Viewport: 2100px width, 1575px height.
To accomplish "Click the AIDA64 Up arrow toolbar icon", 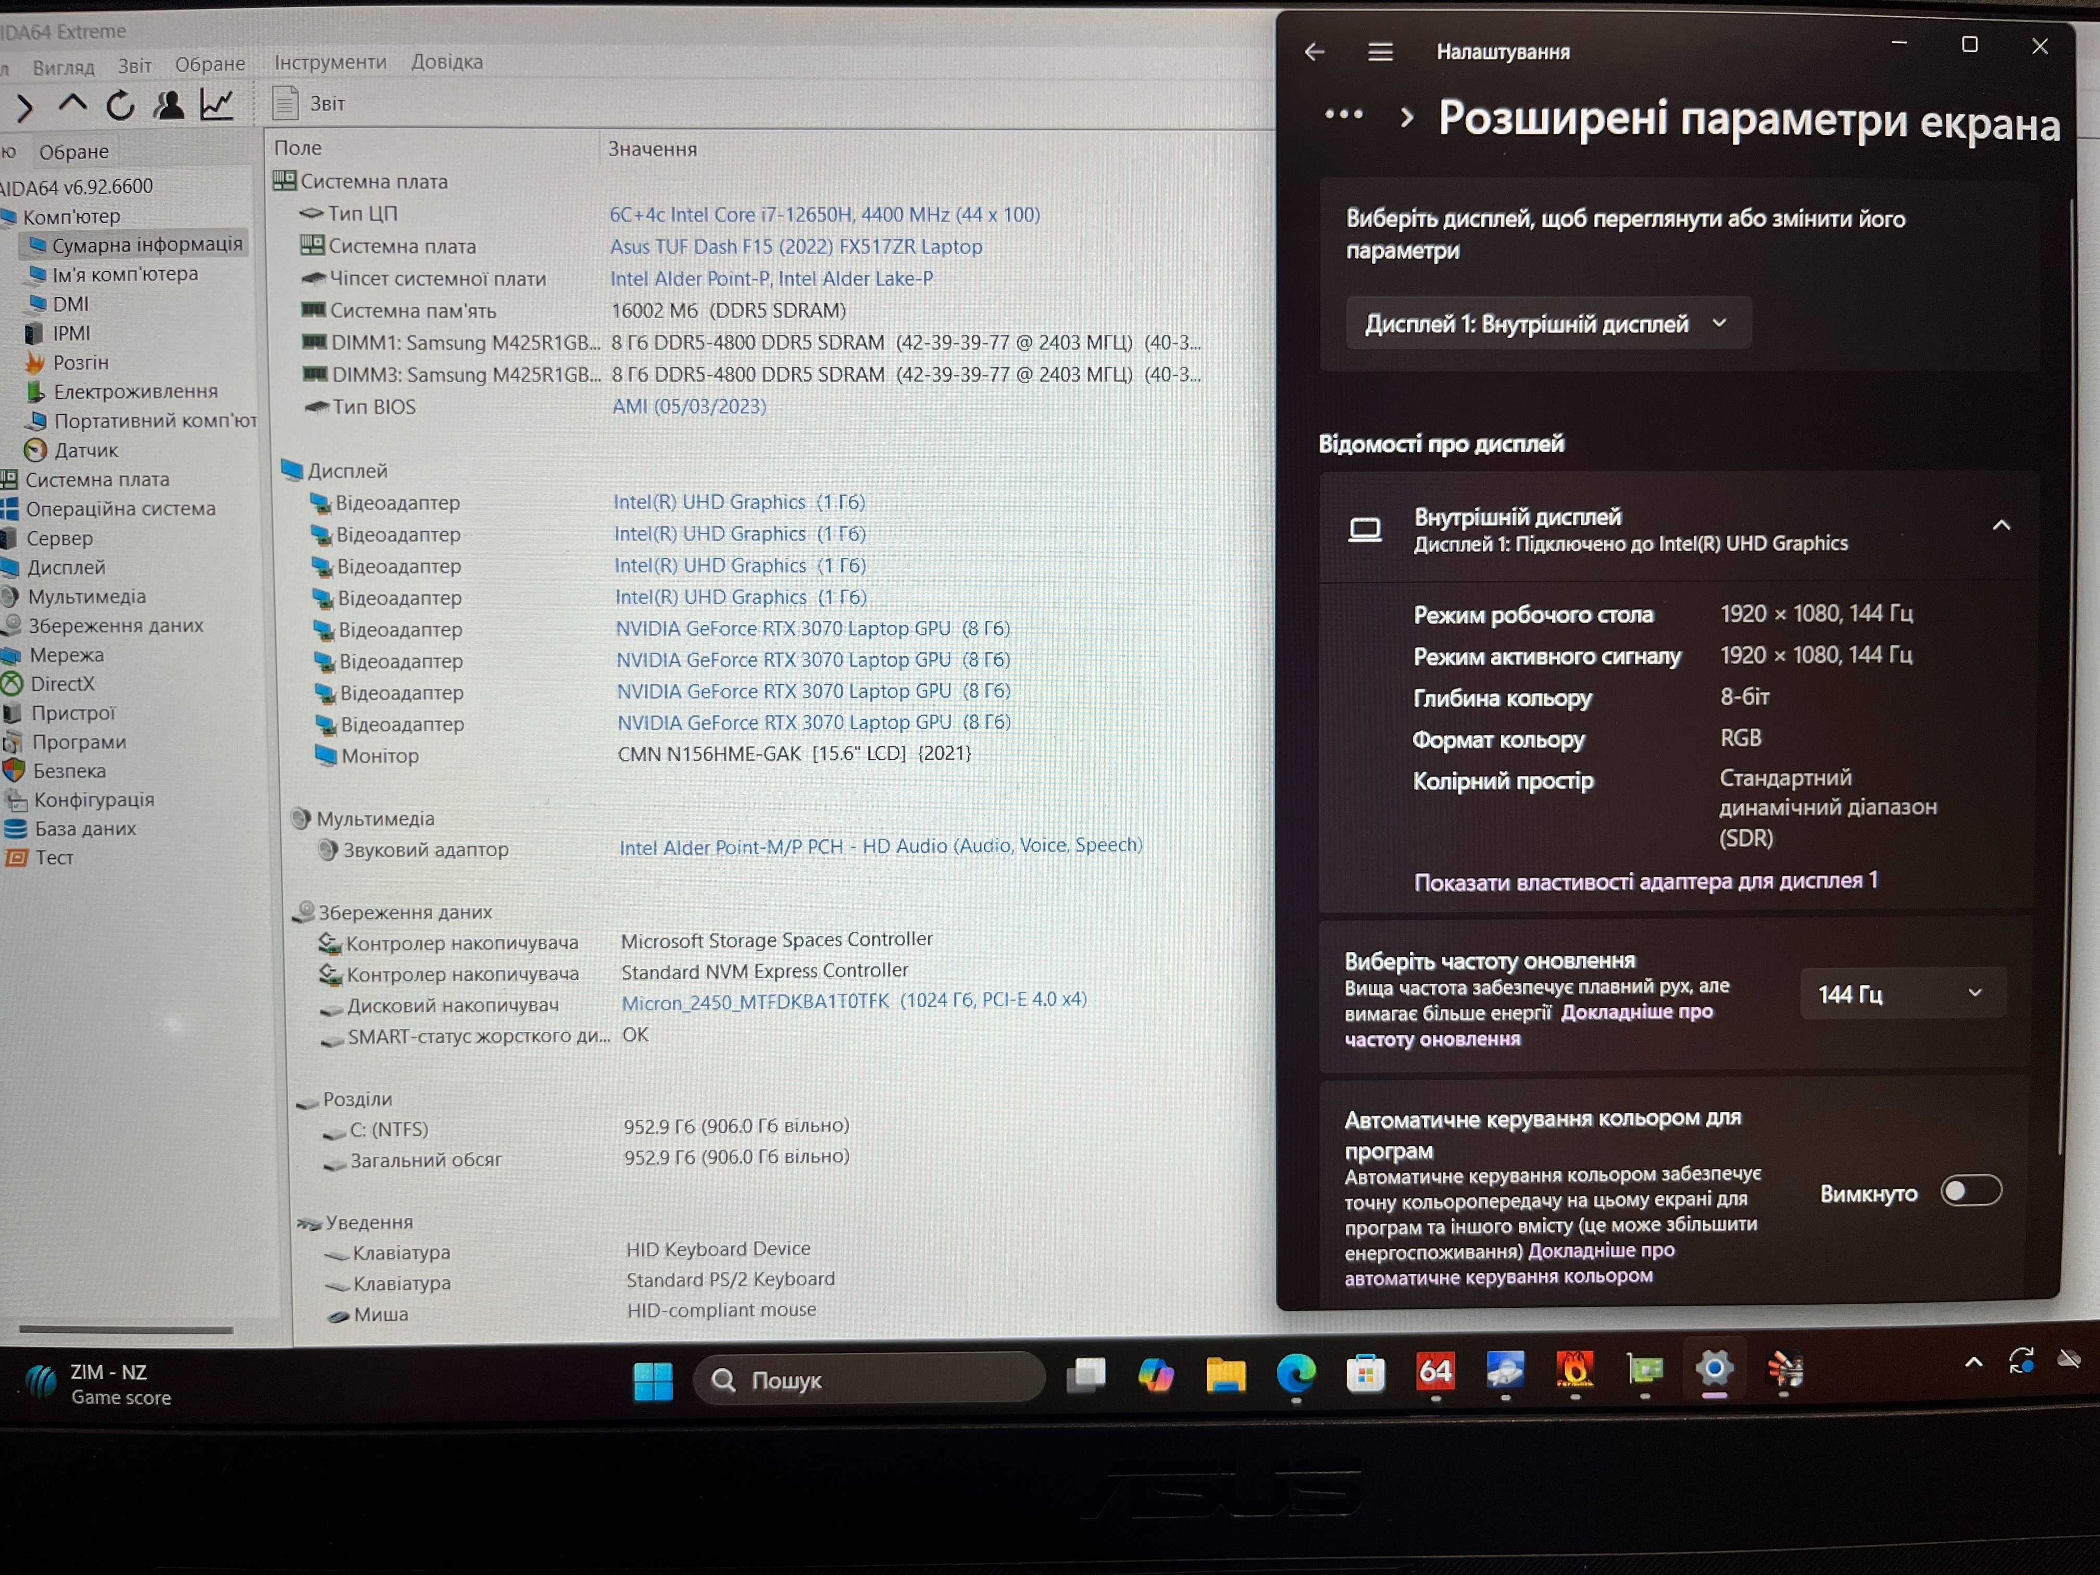I will pos(72,104).
